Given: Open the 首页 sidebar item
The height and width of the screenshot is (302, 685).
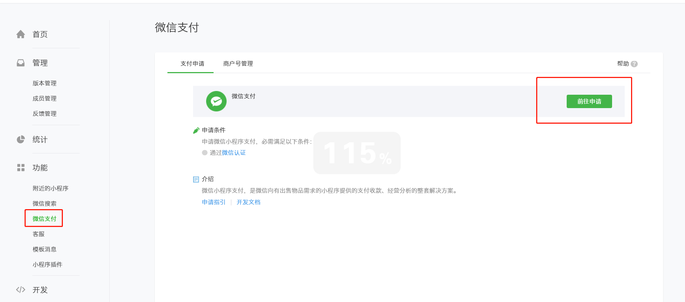Looking at the screenshot, I should pyautogui.click(x=40, y=34).
